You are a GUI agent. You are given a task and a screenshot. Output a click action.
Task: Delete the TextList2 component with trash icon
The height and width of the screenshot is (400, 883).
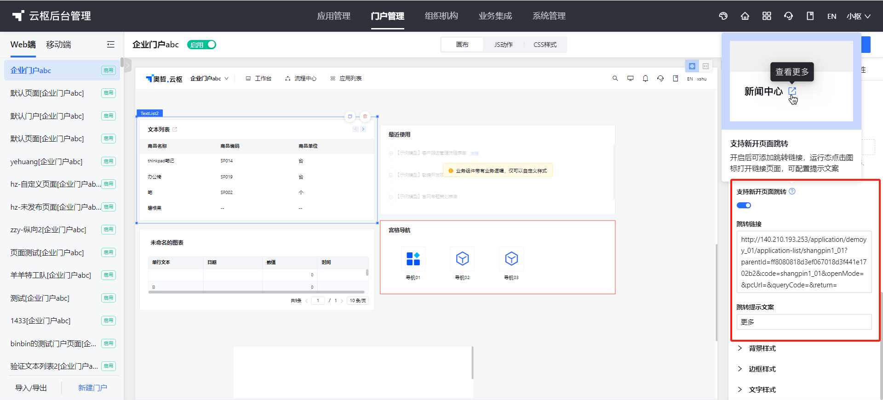pyautogui.click(x=365, y=116)
